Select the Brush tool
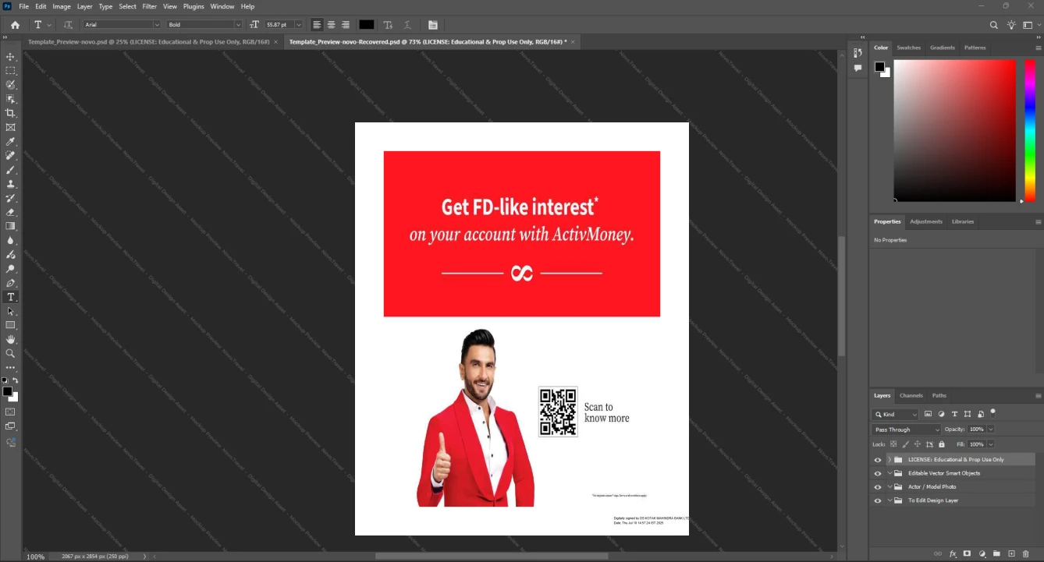 (10, 170)
